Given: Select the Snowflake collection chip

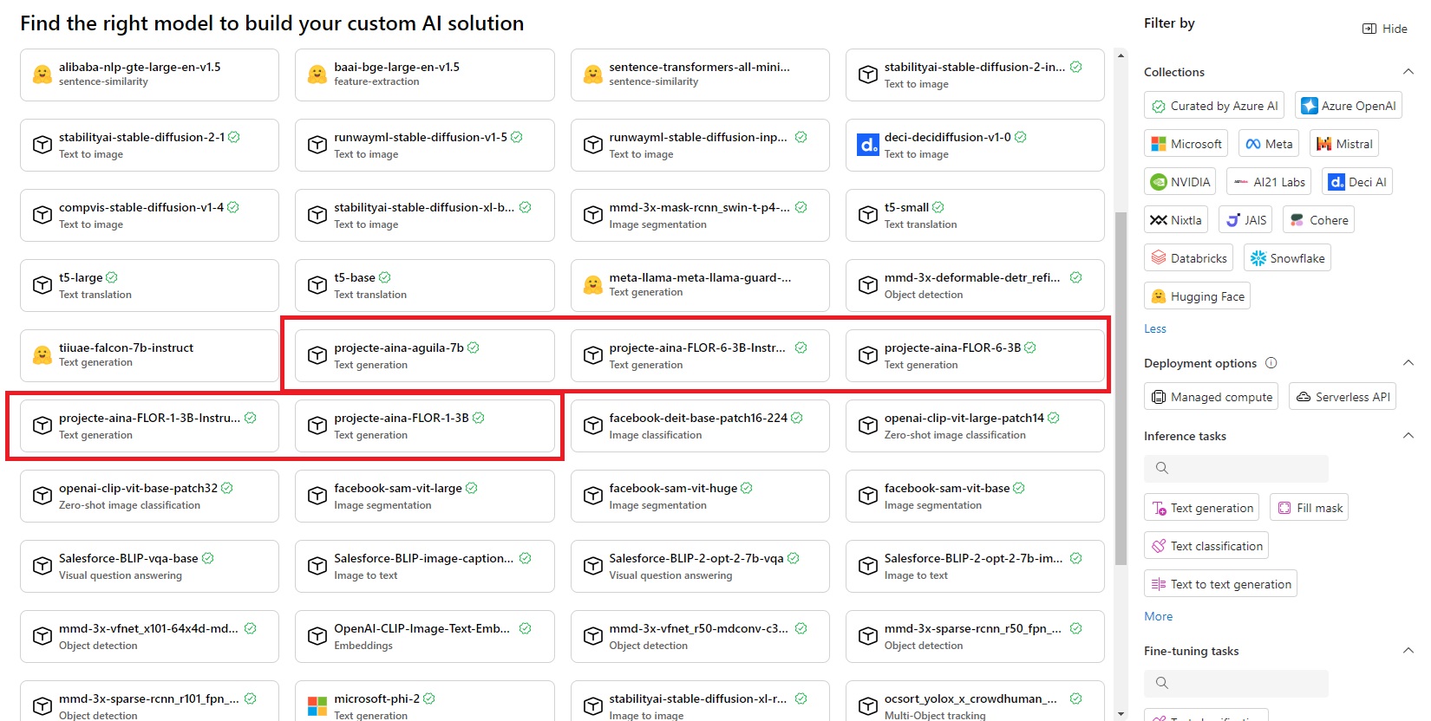Looking at the screenshot, I should pyautogui.click(x=1287, y=258).
